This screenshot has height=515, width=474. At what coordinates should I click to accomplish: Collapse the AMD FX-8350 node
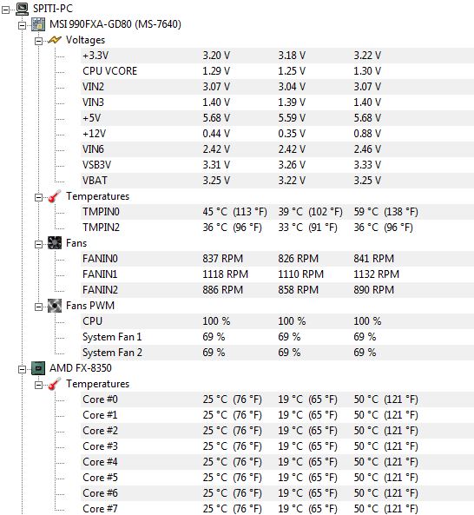coord(22,369)
